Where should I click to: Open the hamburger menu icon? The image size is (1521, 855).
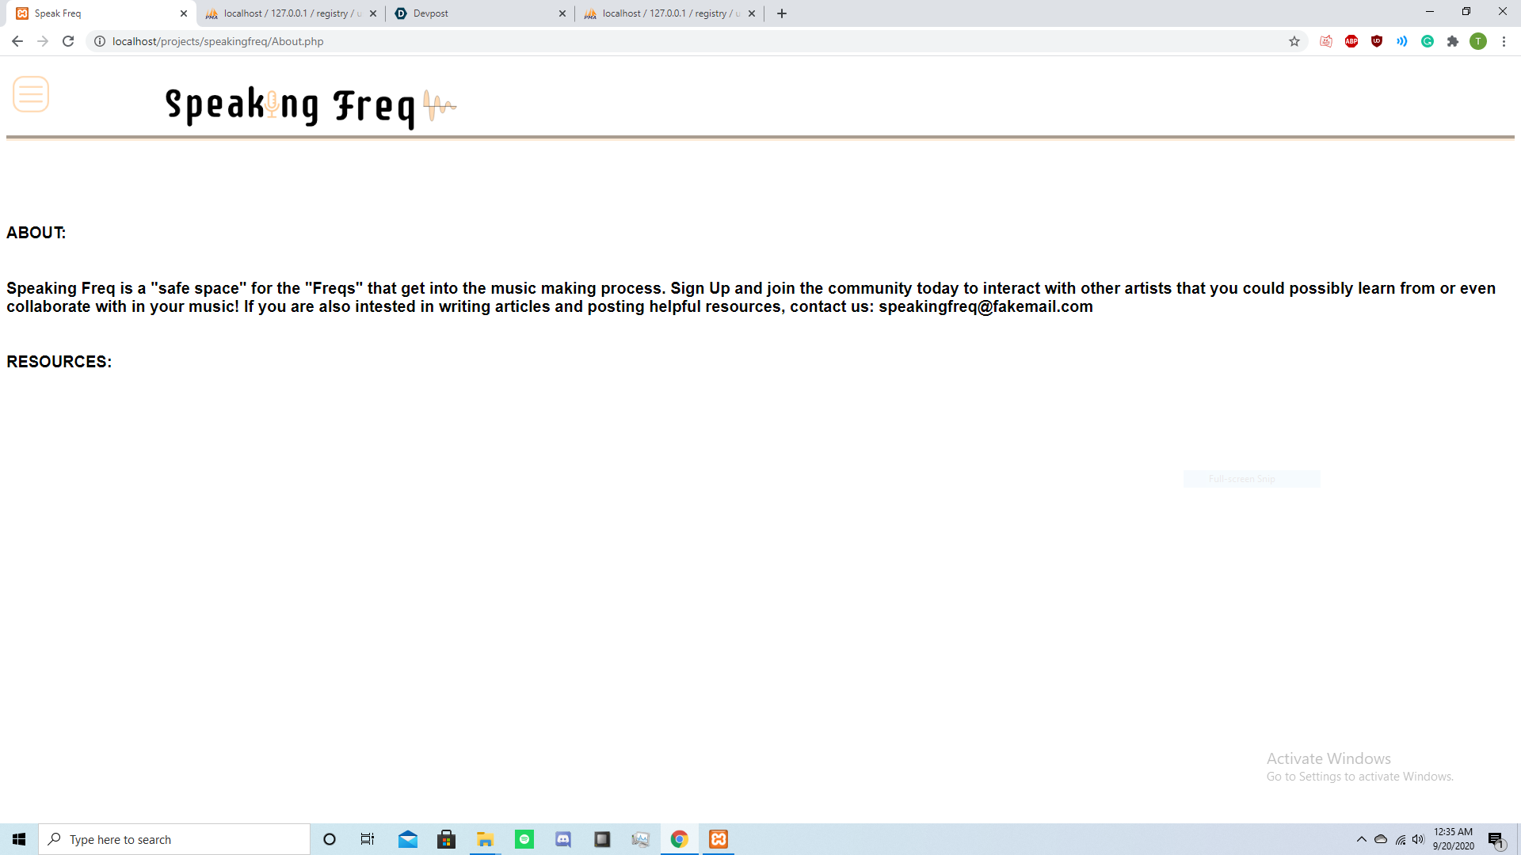point(31,94)
